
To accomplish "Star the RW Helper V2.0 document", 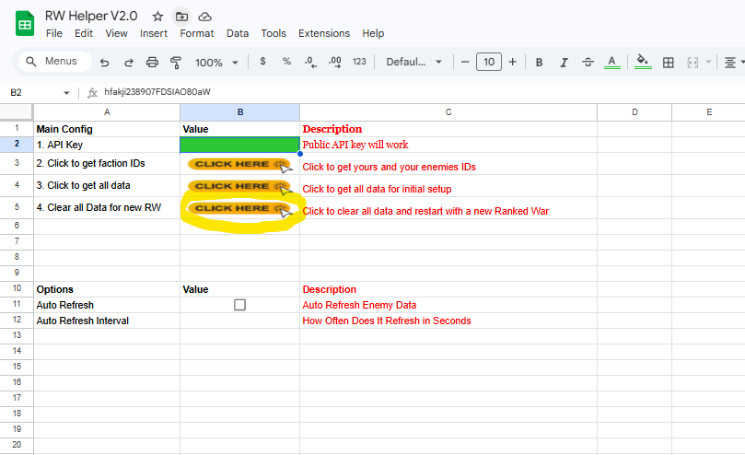I will point(157,17).
